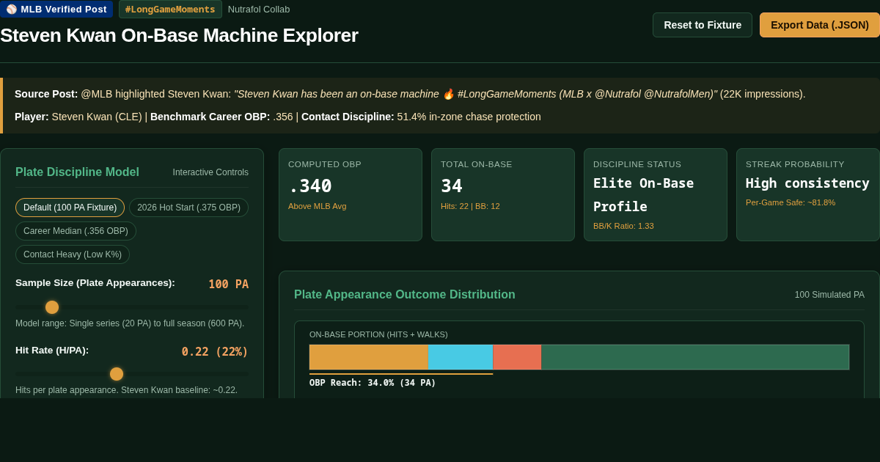This screenshot has height=462, width=880.
Task: Click the Reset to Fixture button
Action: [x=703, y=25]
